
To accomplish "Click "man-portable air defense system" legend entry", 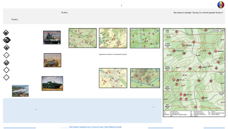I will [178, 115].
